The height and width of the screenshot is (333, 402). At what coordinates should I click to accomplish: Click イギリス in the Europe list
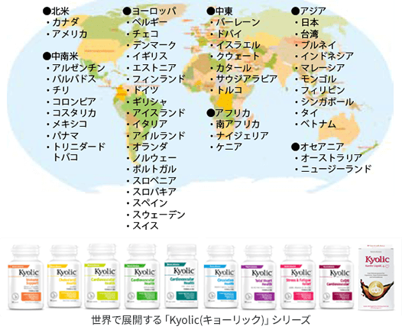[150, 56]
